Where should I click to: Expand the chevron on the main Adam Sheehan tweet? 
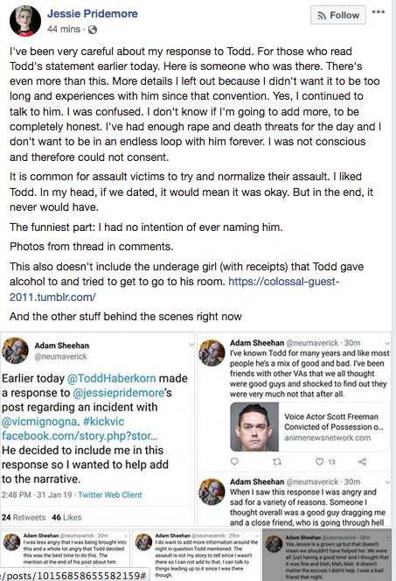[191, 345]
